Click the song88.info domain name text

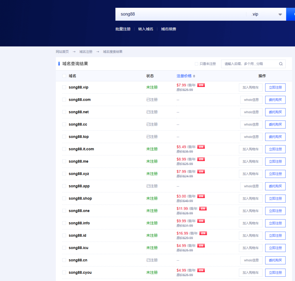point(79,223)
